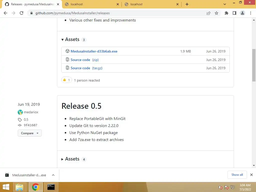Click medariox avatar image
Screen dimensions: 256x192
pyautogui.click(x=20, y=112)
